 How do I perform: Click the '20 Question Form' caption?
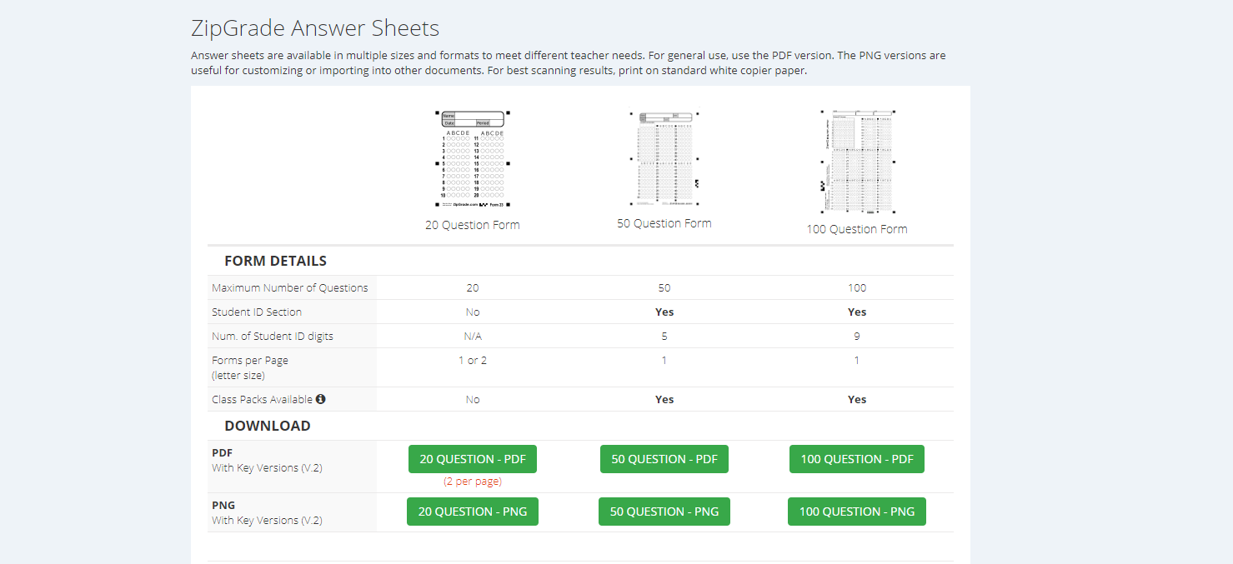point(473,225)
